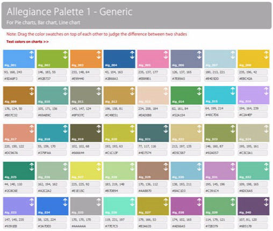
Task: Select the Alg_015 cyan color swatch
Action: [x=220, y=95]
